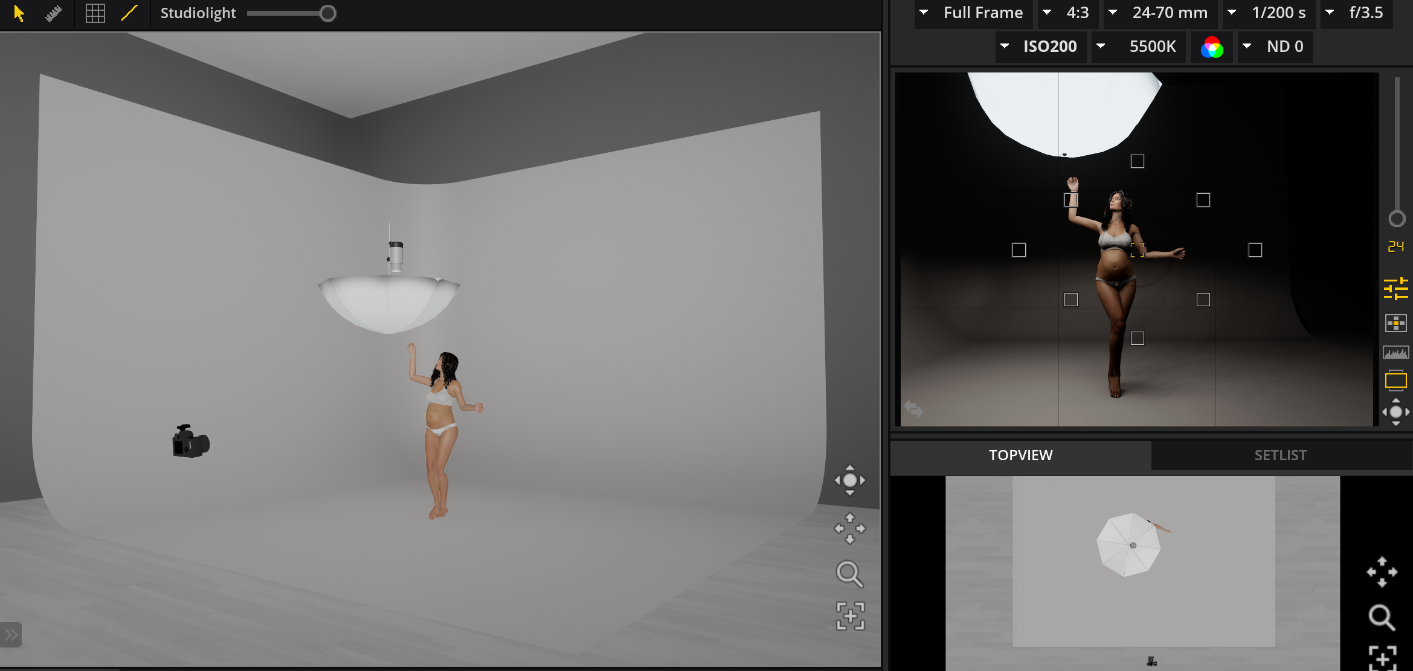Click the yellow line tool icon
Image resolution: width=1413 pixels, height=671 pixels.
(x=129, y=13)
